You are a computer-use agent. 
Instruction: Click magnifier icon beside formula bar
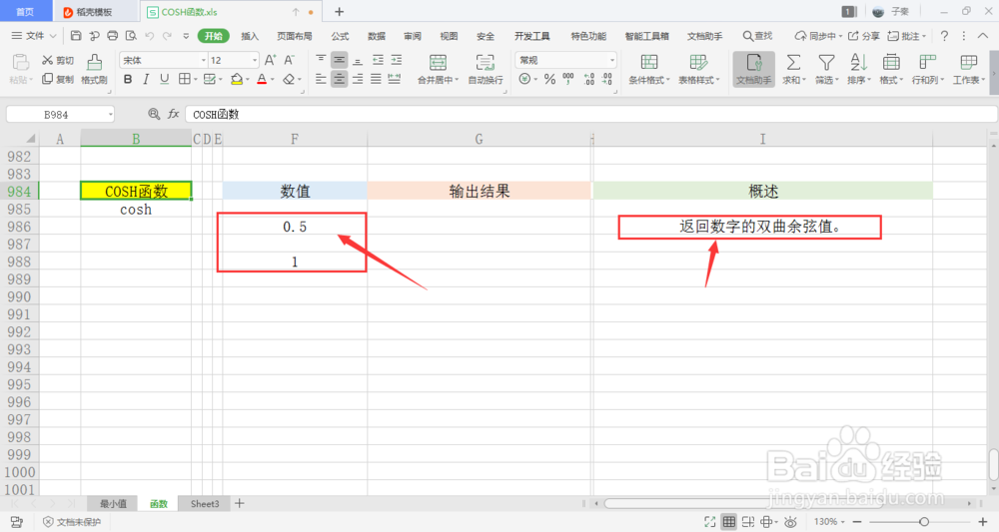[154, 114]
